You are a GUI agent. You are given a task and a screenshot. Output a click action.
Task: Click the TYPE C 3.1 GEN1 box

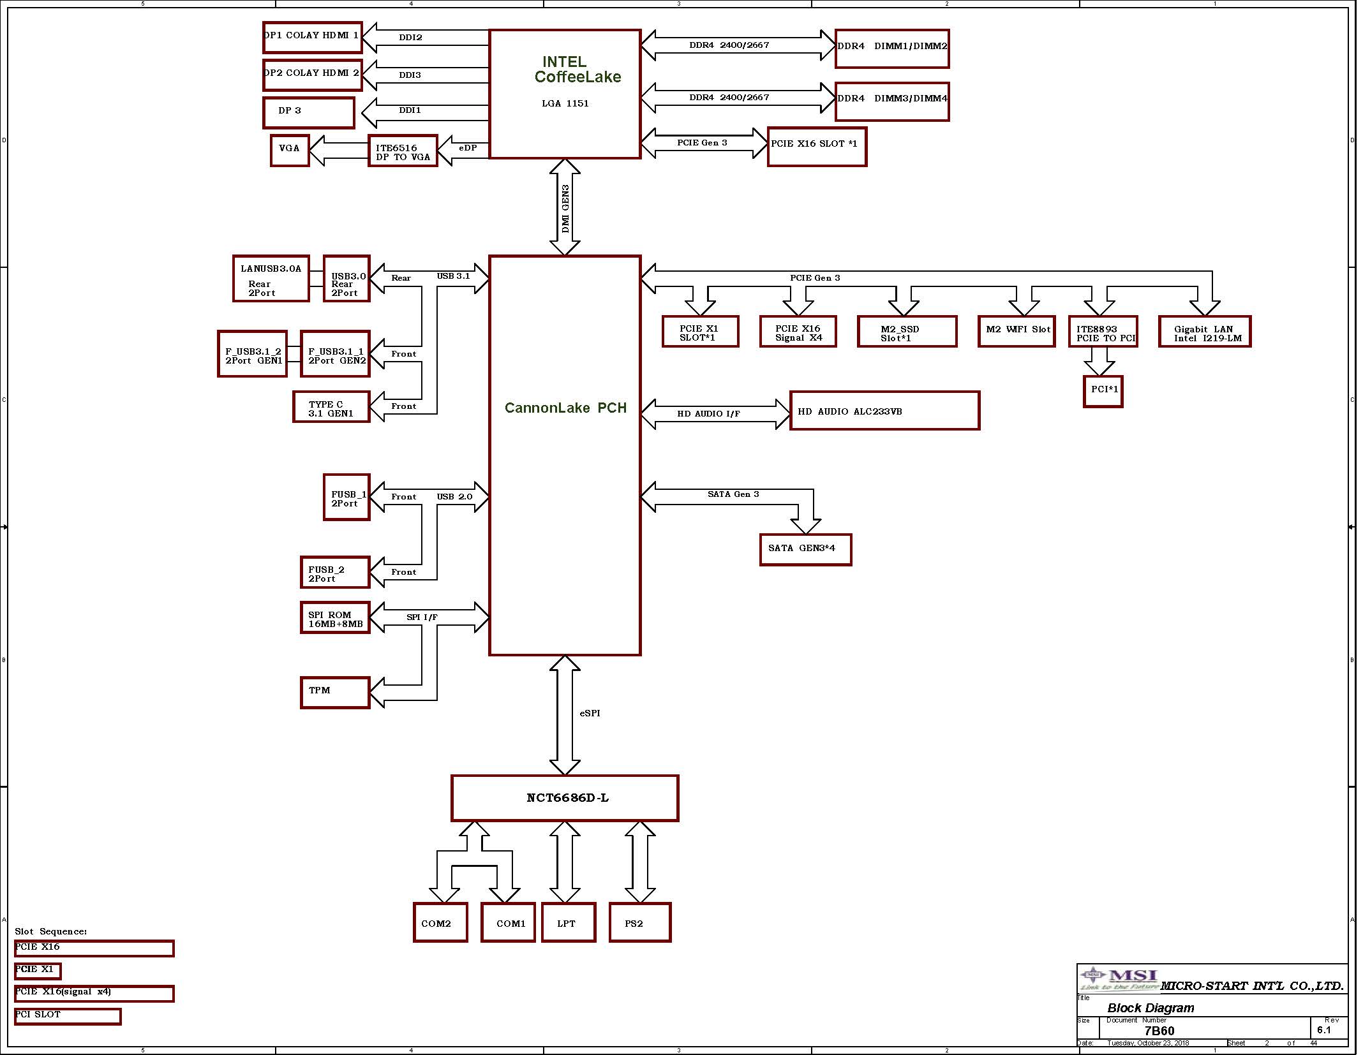point(331,408)
